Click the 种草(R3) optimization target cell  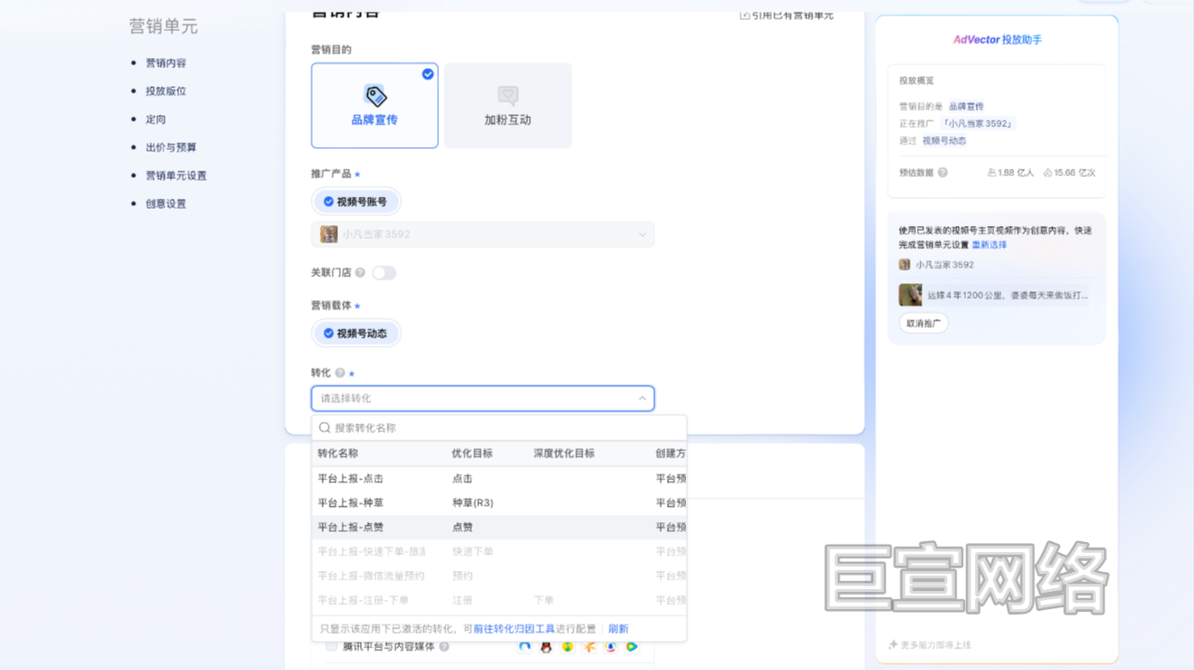coord(473,503)
